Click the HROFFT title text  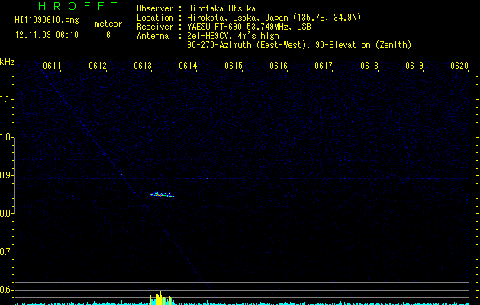click(x=78, y=6)
